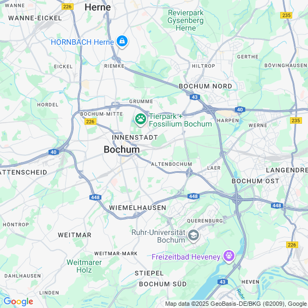This screenshot has width=308, height=308.
Task: Click the Bochum city label
Action: coord(122,149)
